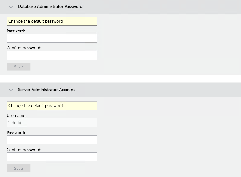Click the Password field under Database Administrator Password
This screenshot has height=177, width=241.
pyautogui.click(x=51, y=38)
